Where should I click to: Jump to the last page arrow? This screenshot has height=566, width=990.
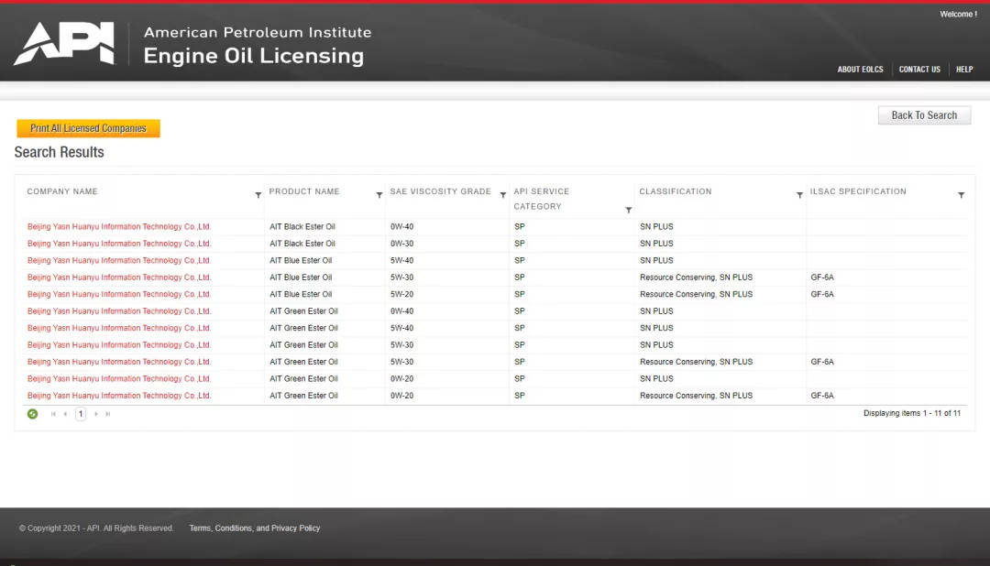108,414
